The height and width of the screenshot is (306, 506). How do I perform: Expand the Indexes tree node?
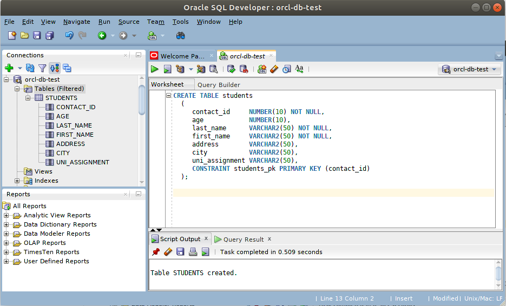pos(17,181)
